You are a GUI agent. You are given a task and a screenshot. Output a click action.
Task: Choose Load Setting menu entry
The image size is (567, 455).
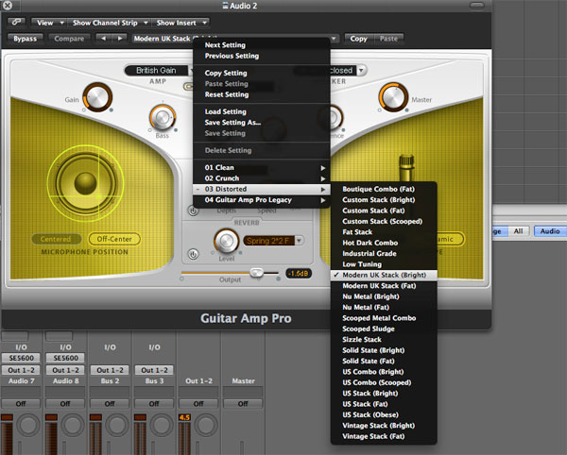coord(262,111)
